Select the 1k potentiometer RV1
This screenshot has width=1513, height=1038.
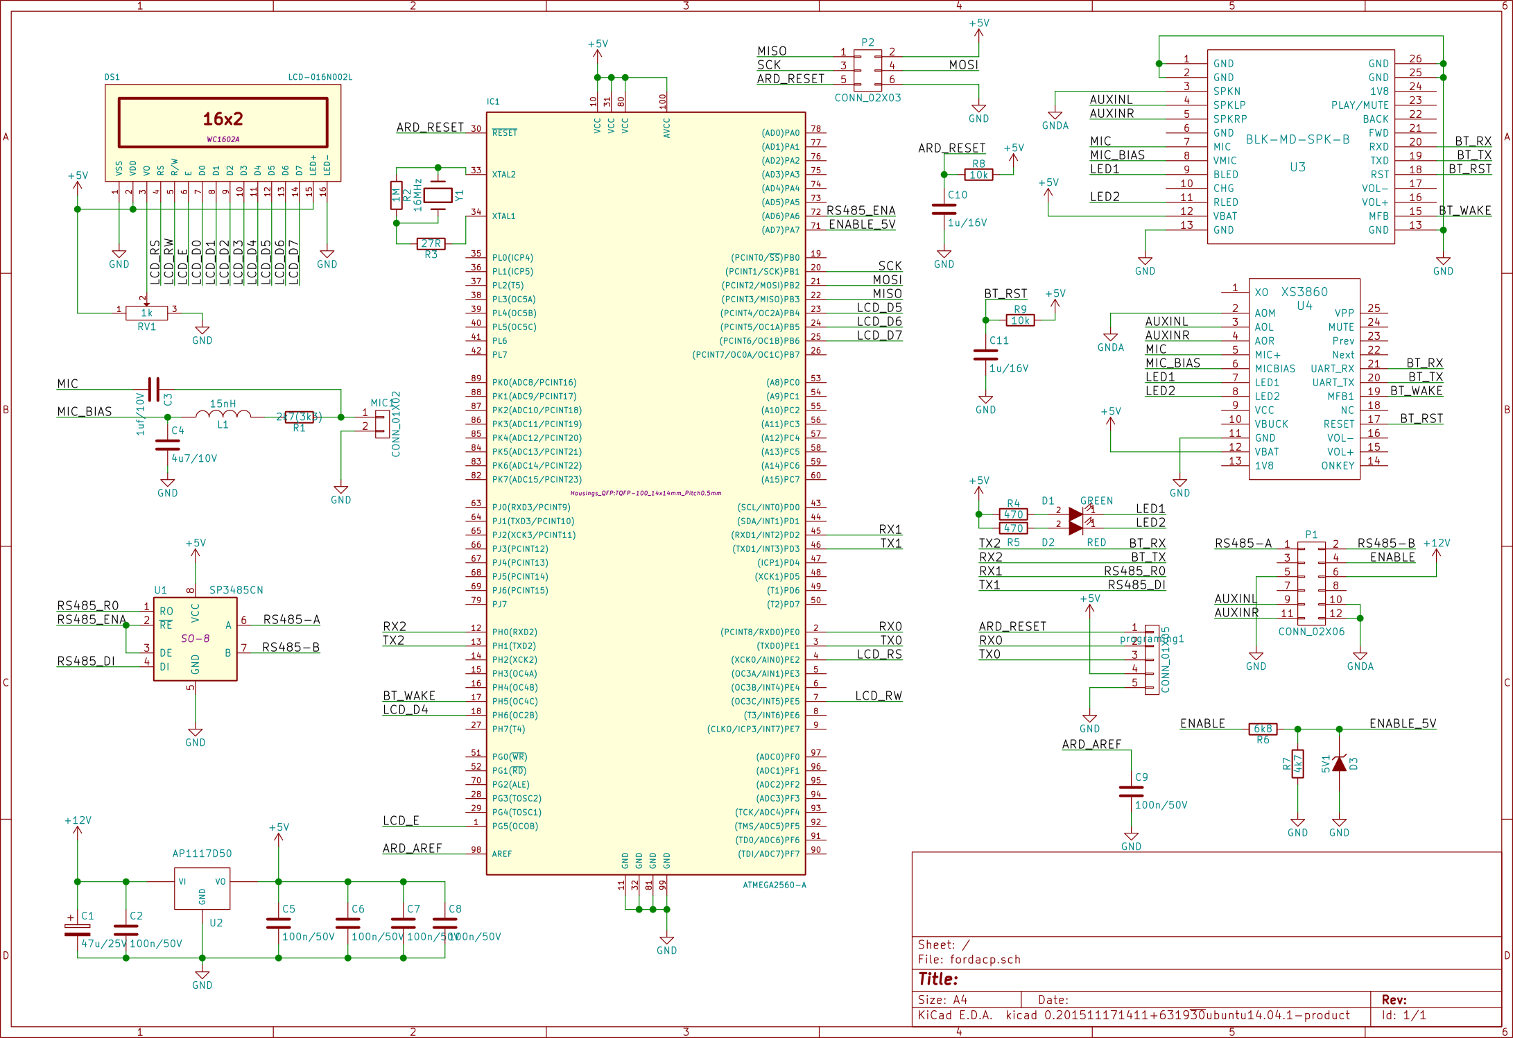(146, 313)
